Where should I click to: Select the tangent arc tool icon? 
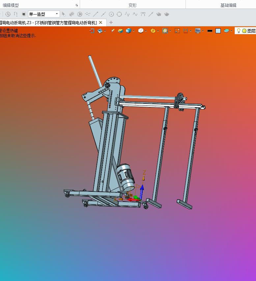[143, 14]
